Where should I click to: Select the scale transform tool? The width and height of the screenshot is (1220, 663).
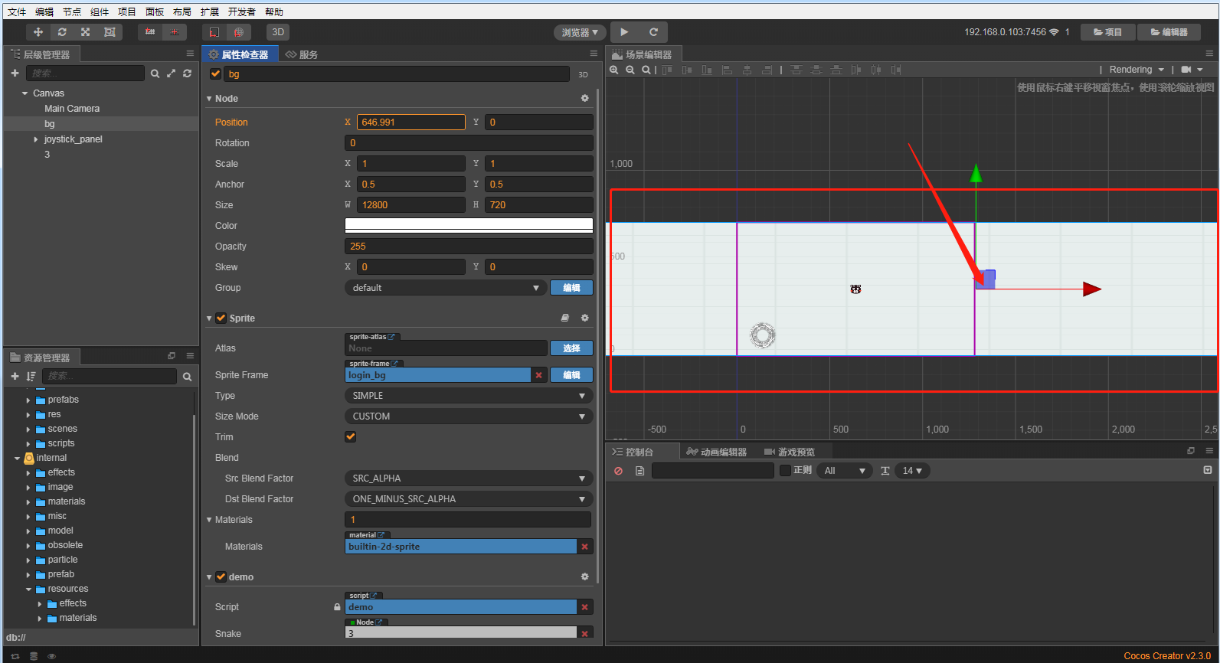pos(86,32)
